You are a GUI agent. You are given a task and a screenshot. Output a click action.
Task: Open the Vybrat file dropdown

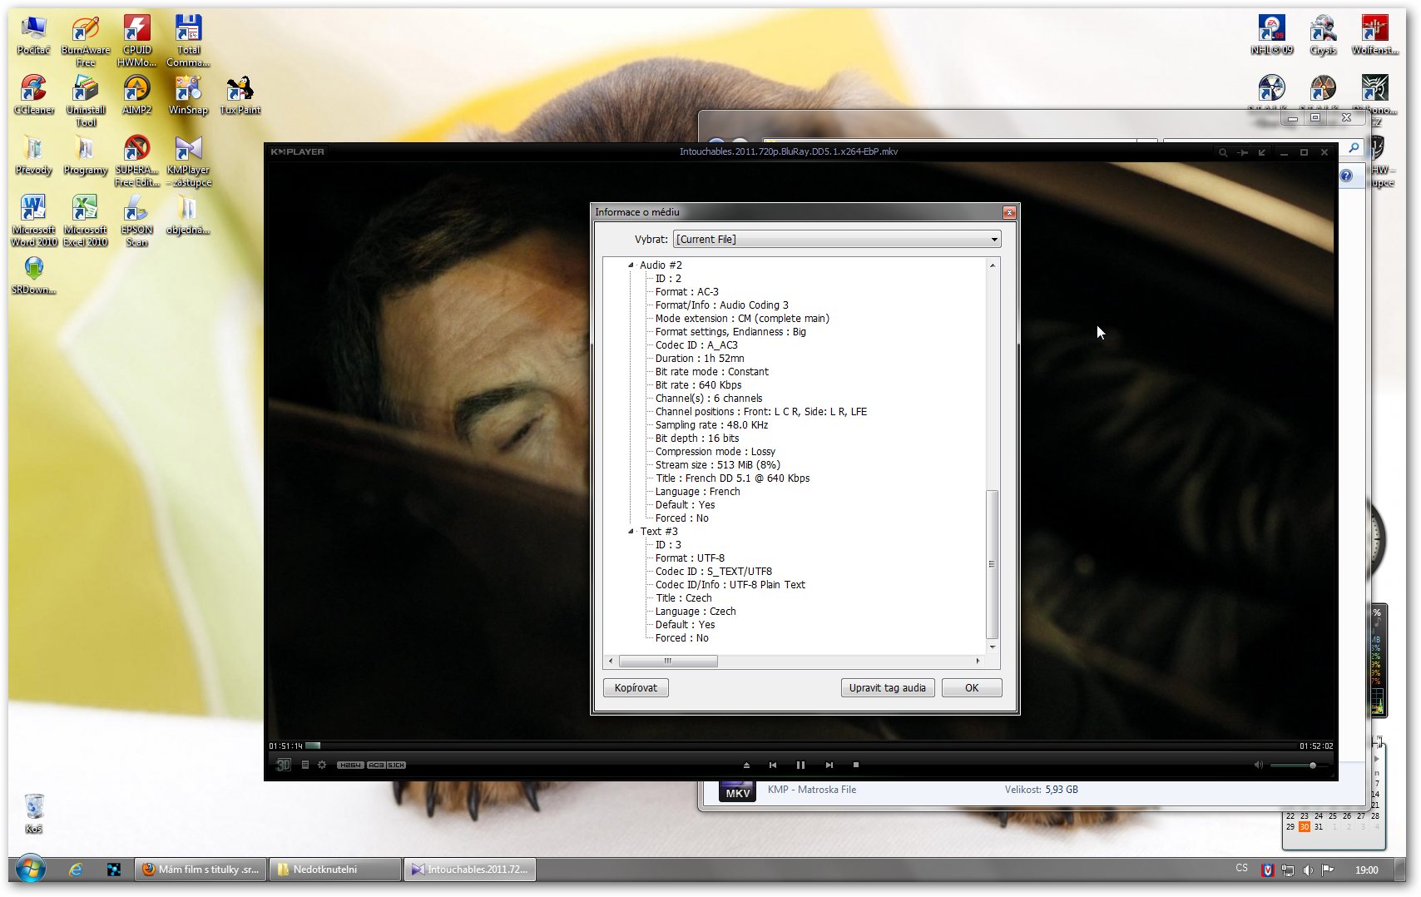pyautogui.click(x=836, y=239)
